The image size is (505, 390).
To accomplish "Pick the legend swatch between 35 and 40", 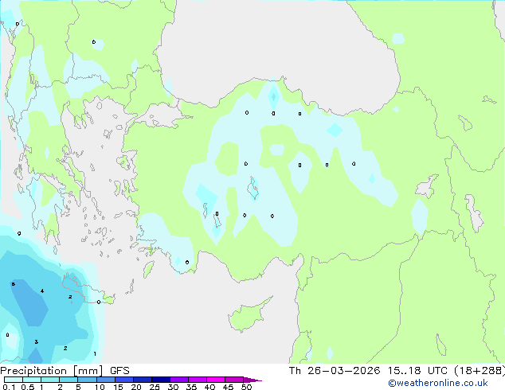I will pos(197,380).
